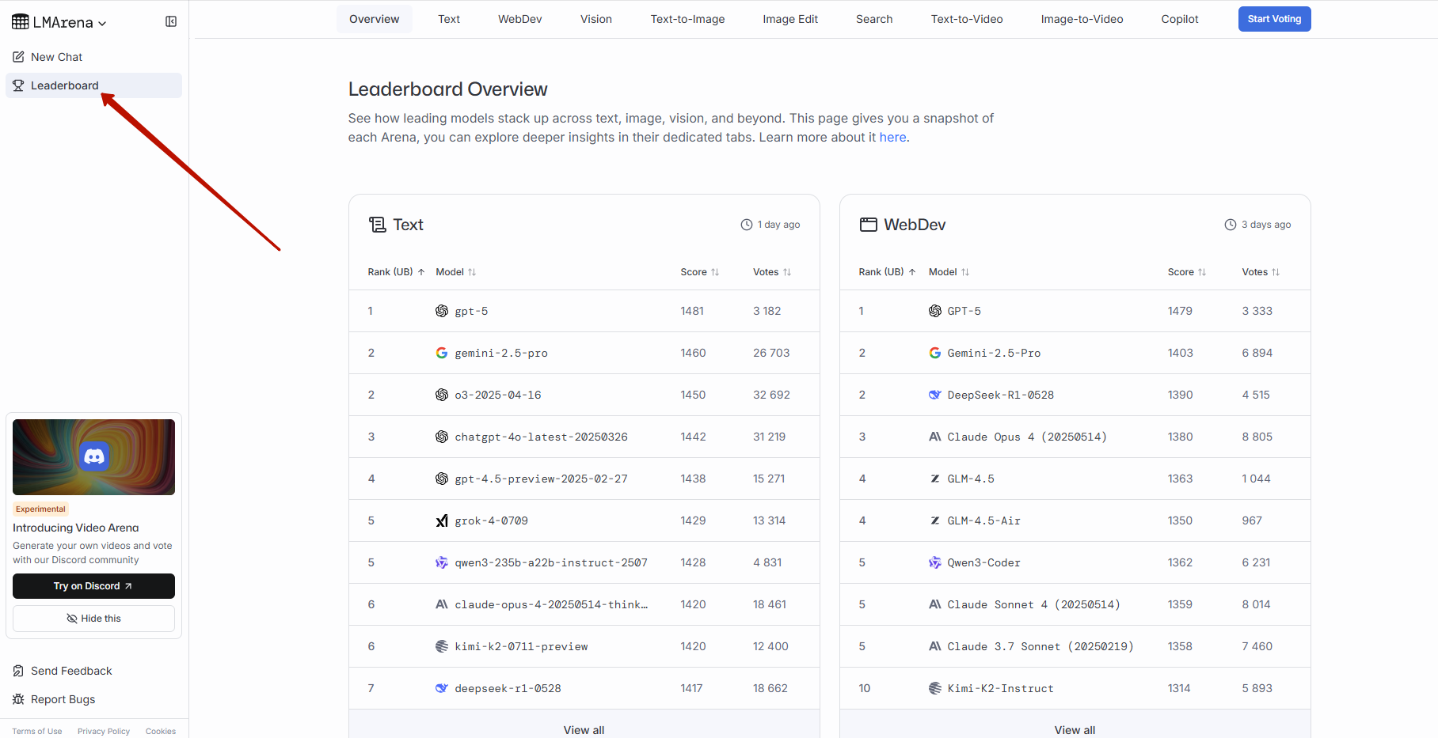Click the Leaderboard trophy icon

click(18, 85)
